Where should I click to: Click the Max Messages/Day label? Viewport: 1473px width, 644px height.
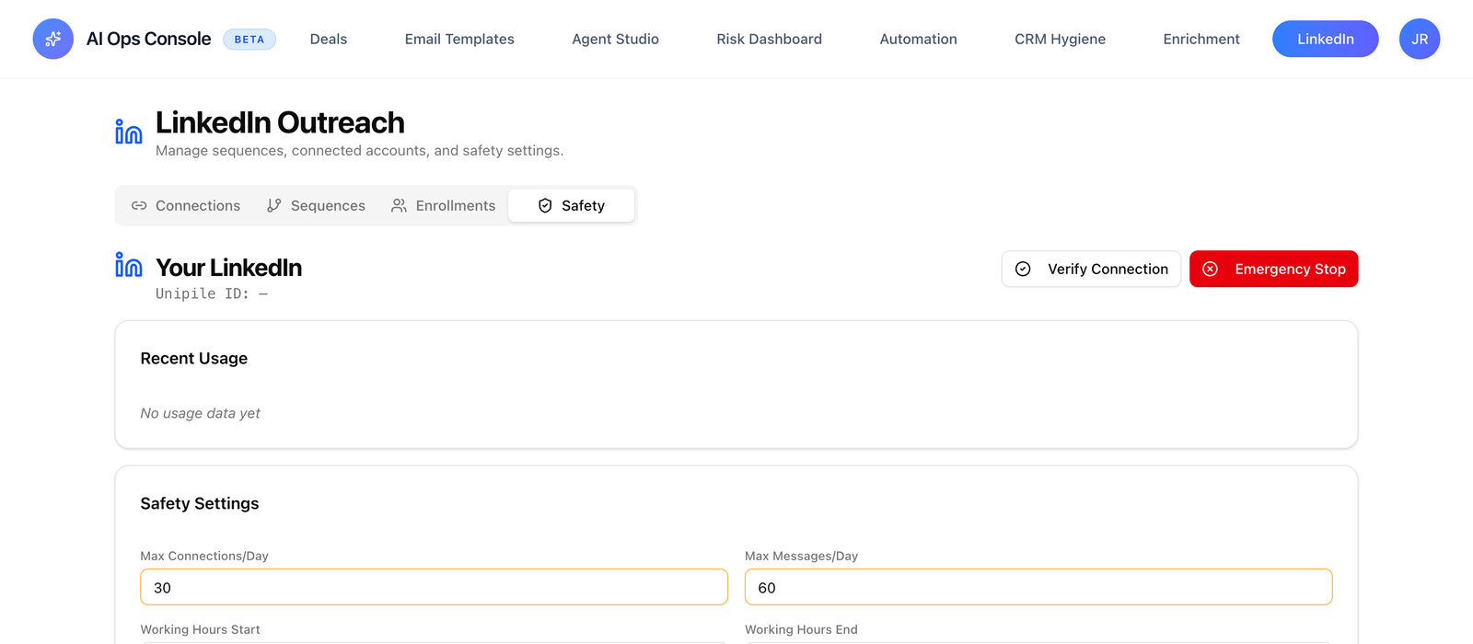click(x=801, y=556)
